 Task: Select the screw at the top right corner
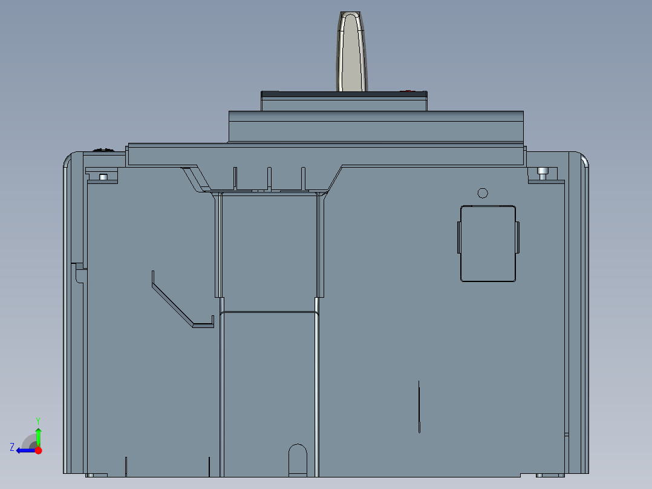[x=543, y=173]
